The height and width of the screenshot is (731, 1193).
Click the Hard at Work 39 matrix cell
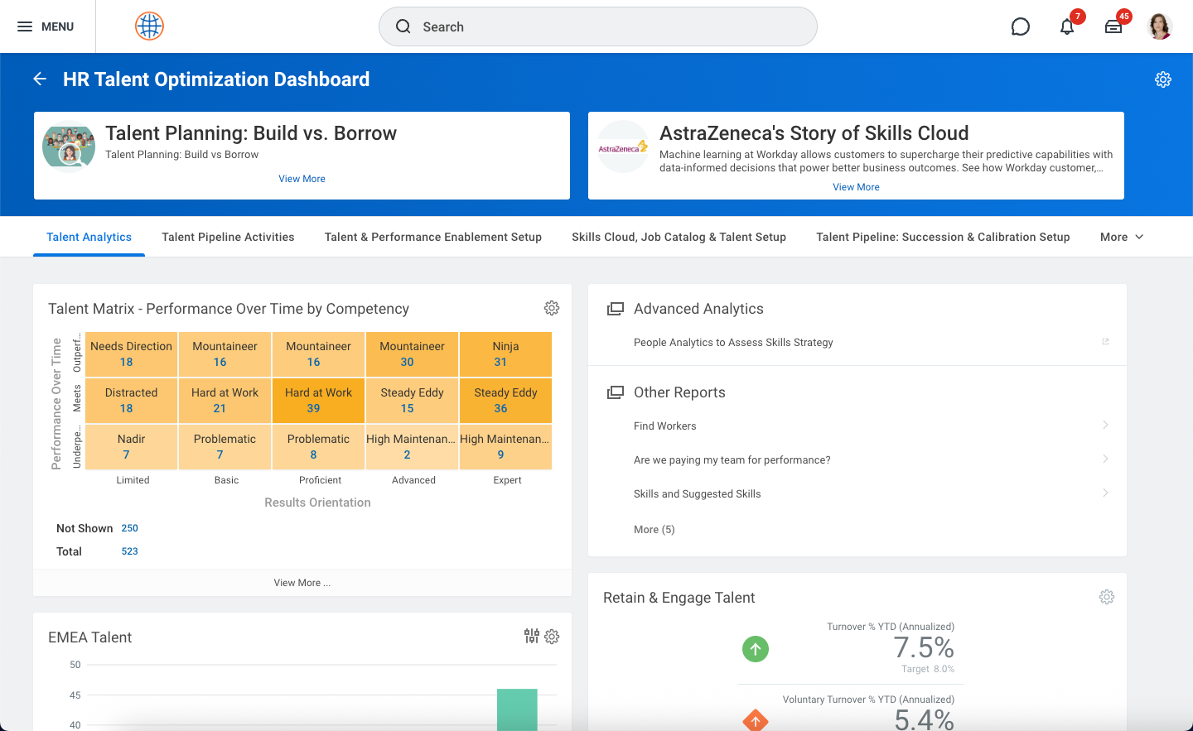click(x=318, y=401)
